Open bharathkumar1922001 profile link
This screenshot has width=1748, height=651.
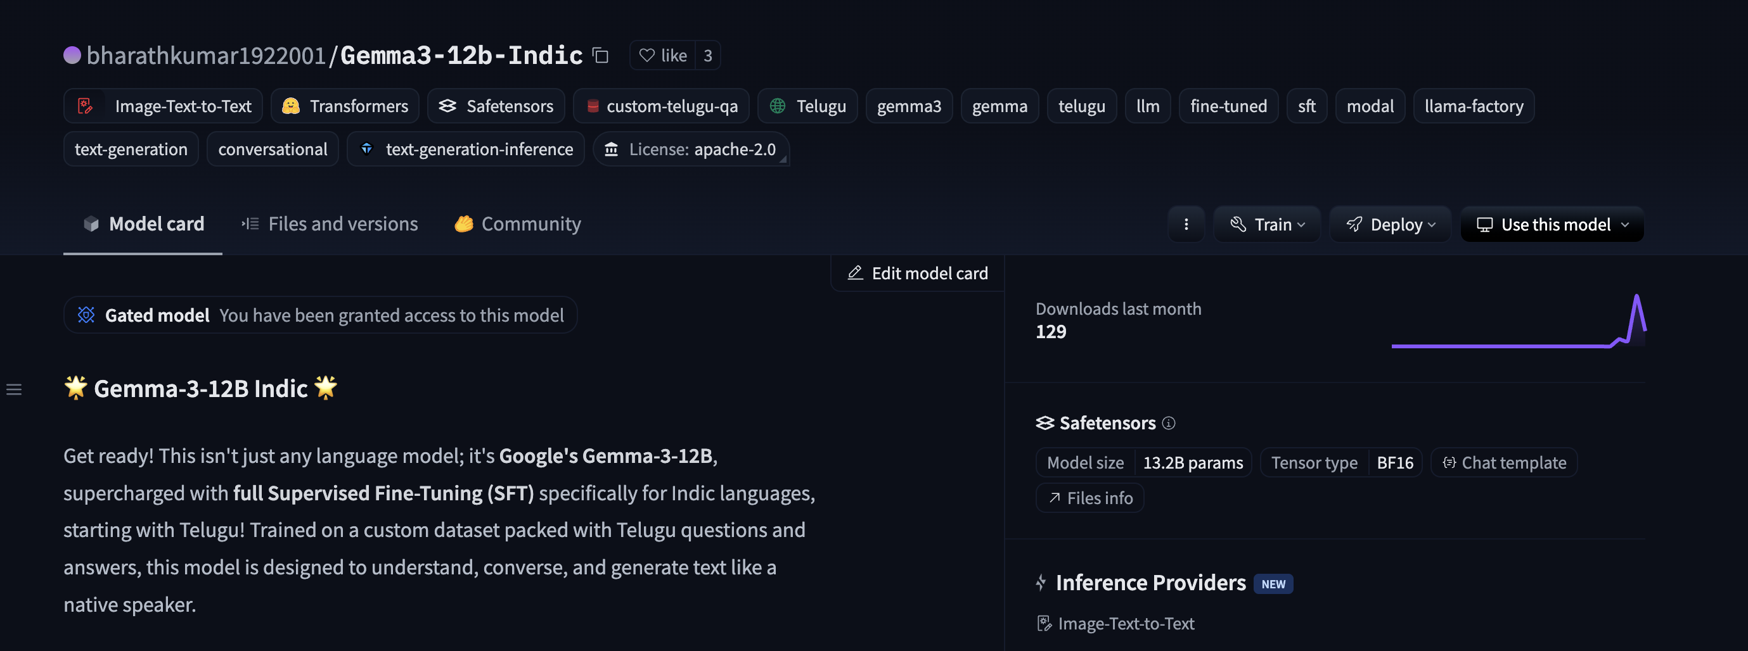pos(206,55)
